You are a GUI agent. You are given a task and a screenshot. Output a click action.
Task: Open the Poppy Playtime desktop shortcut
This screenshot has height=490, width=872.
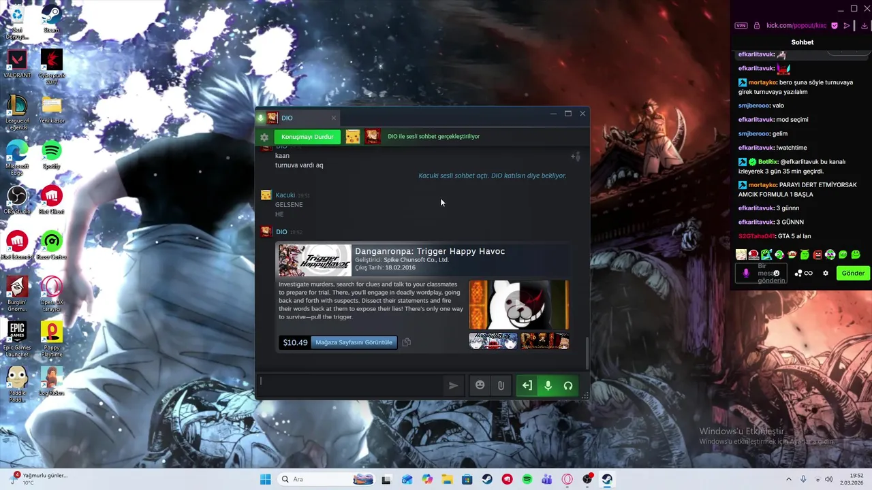coord(51,339)
